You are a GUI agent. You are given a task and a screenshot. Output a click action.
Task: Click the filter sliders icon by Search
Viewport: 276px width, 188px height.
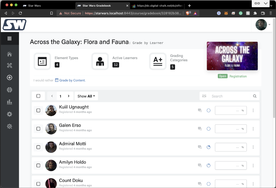point(204,96)
